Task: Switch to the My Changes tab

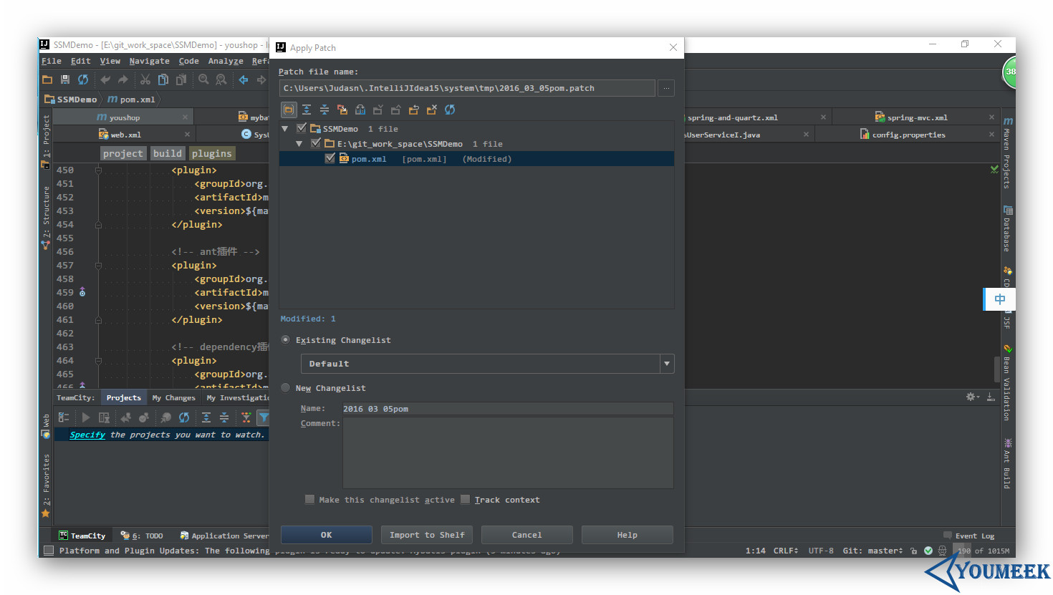Action: tap(173, 397)
